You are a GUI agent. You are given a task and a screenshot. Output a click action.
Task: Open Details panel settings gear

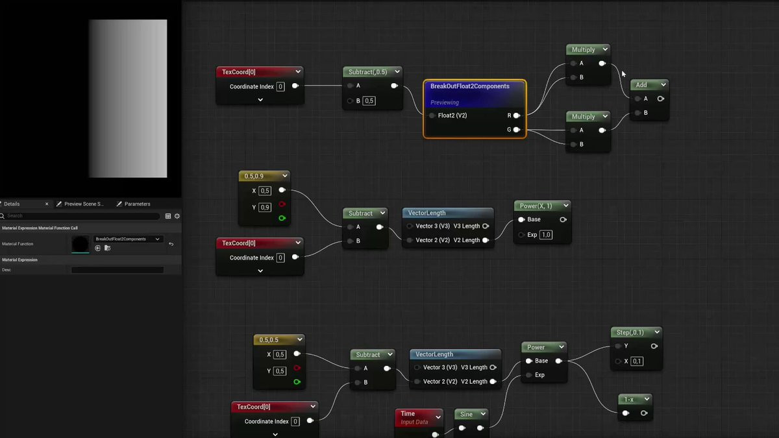[177, 216]
